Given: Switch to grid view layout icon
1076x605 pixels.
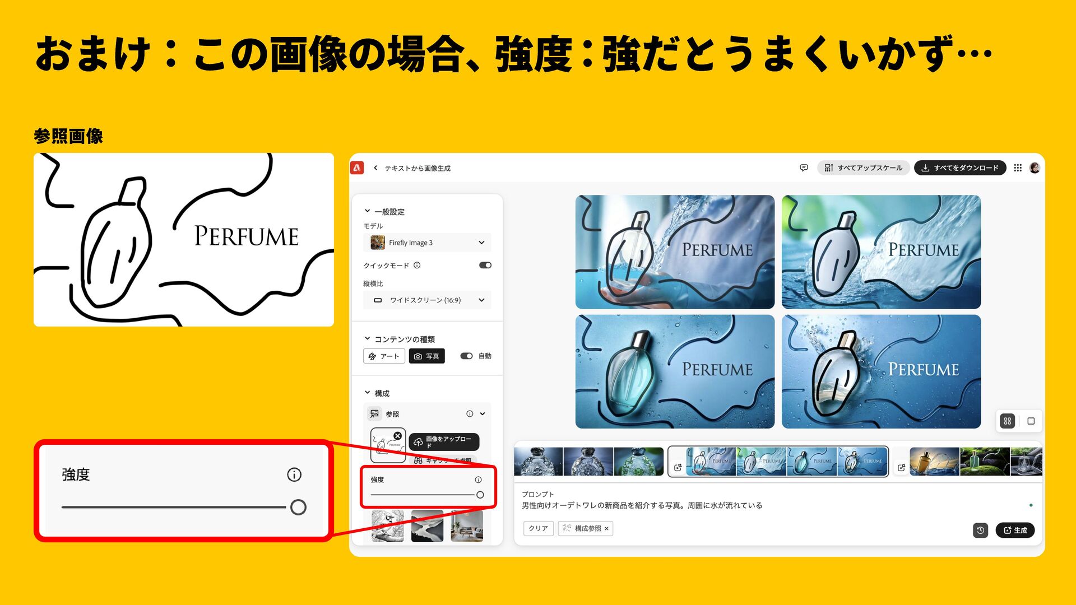Looking at the screenshot, I should (x=1007, y=421).
